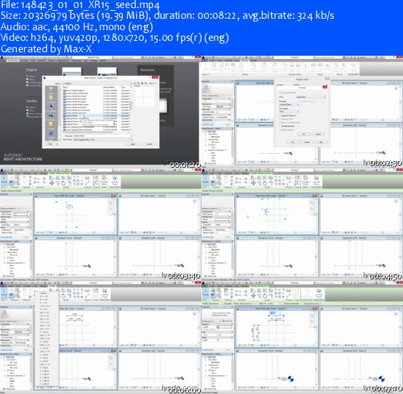
Task: Select the Modify arrow tool in the 00:03:40 frame
Action: (x=4, y=181)
